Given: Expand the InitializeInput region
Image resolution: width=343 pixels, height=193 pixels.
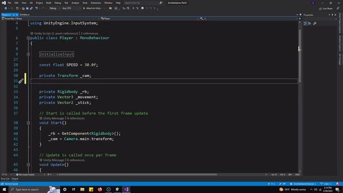Looking at the screenshot, I should coord(28,54).
